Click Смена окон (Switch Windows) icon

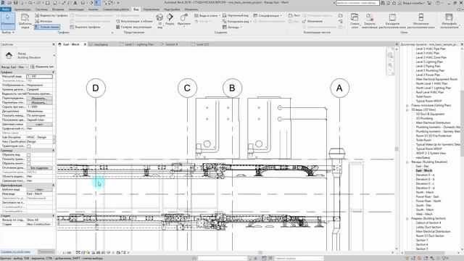click(355, 21)
